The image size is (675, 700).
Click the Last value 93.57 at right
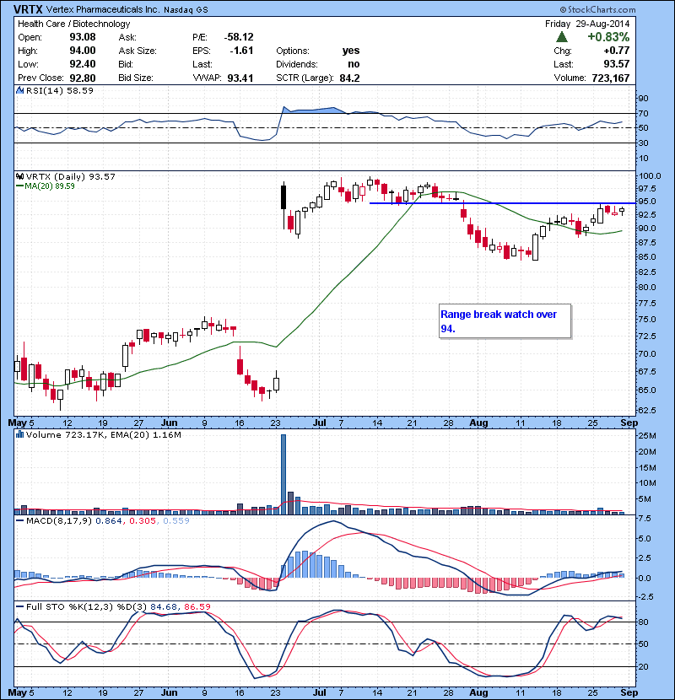pyautogui.click(x=617, y=64)
